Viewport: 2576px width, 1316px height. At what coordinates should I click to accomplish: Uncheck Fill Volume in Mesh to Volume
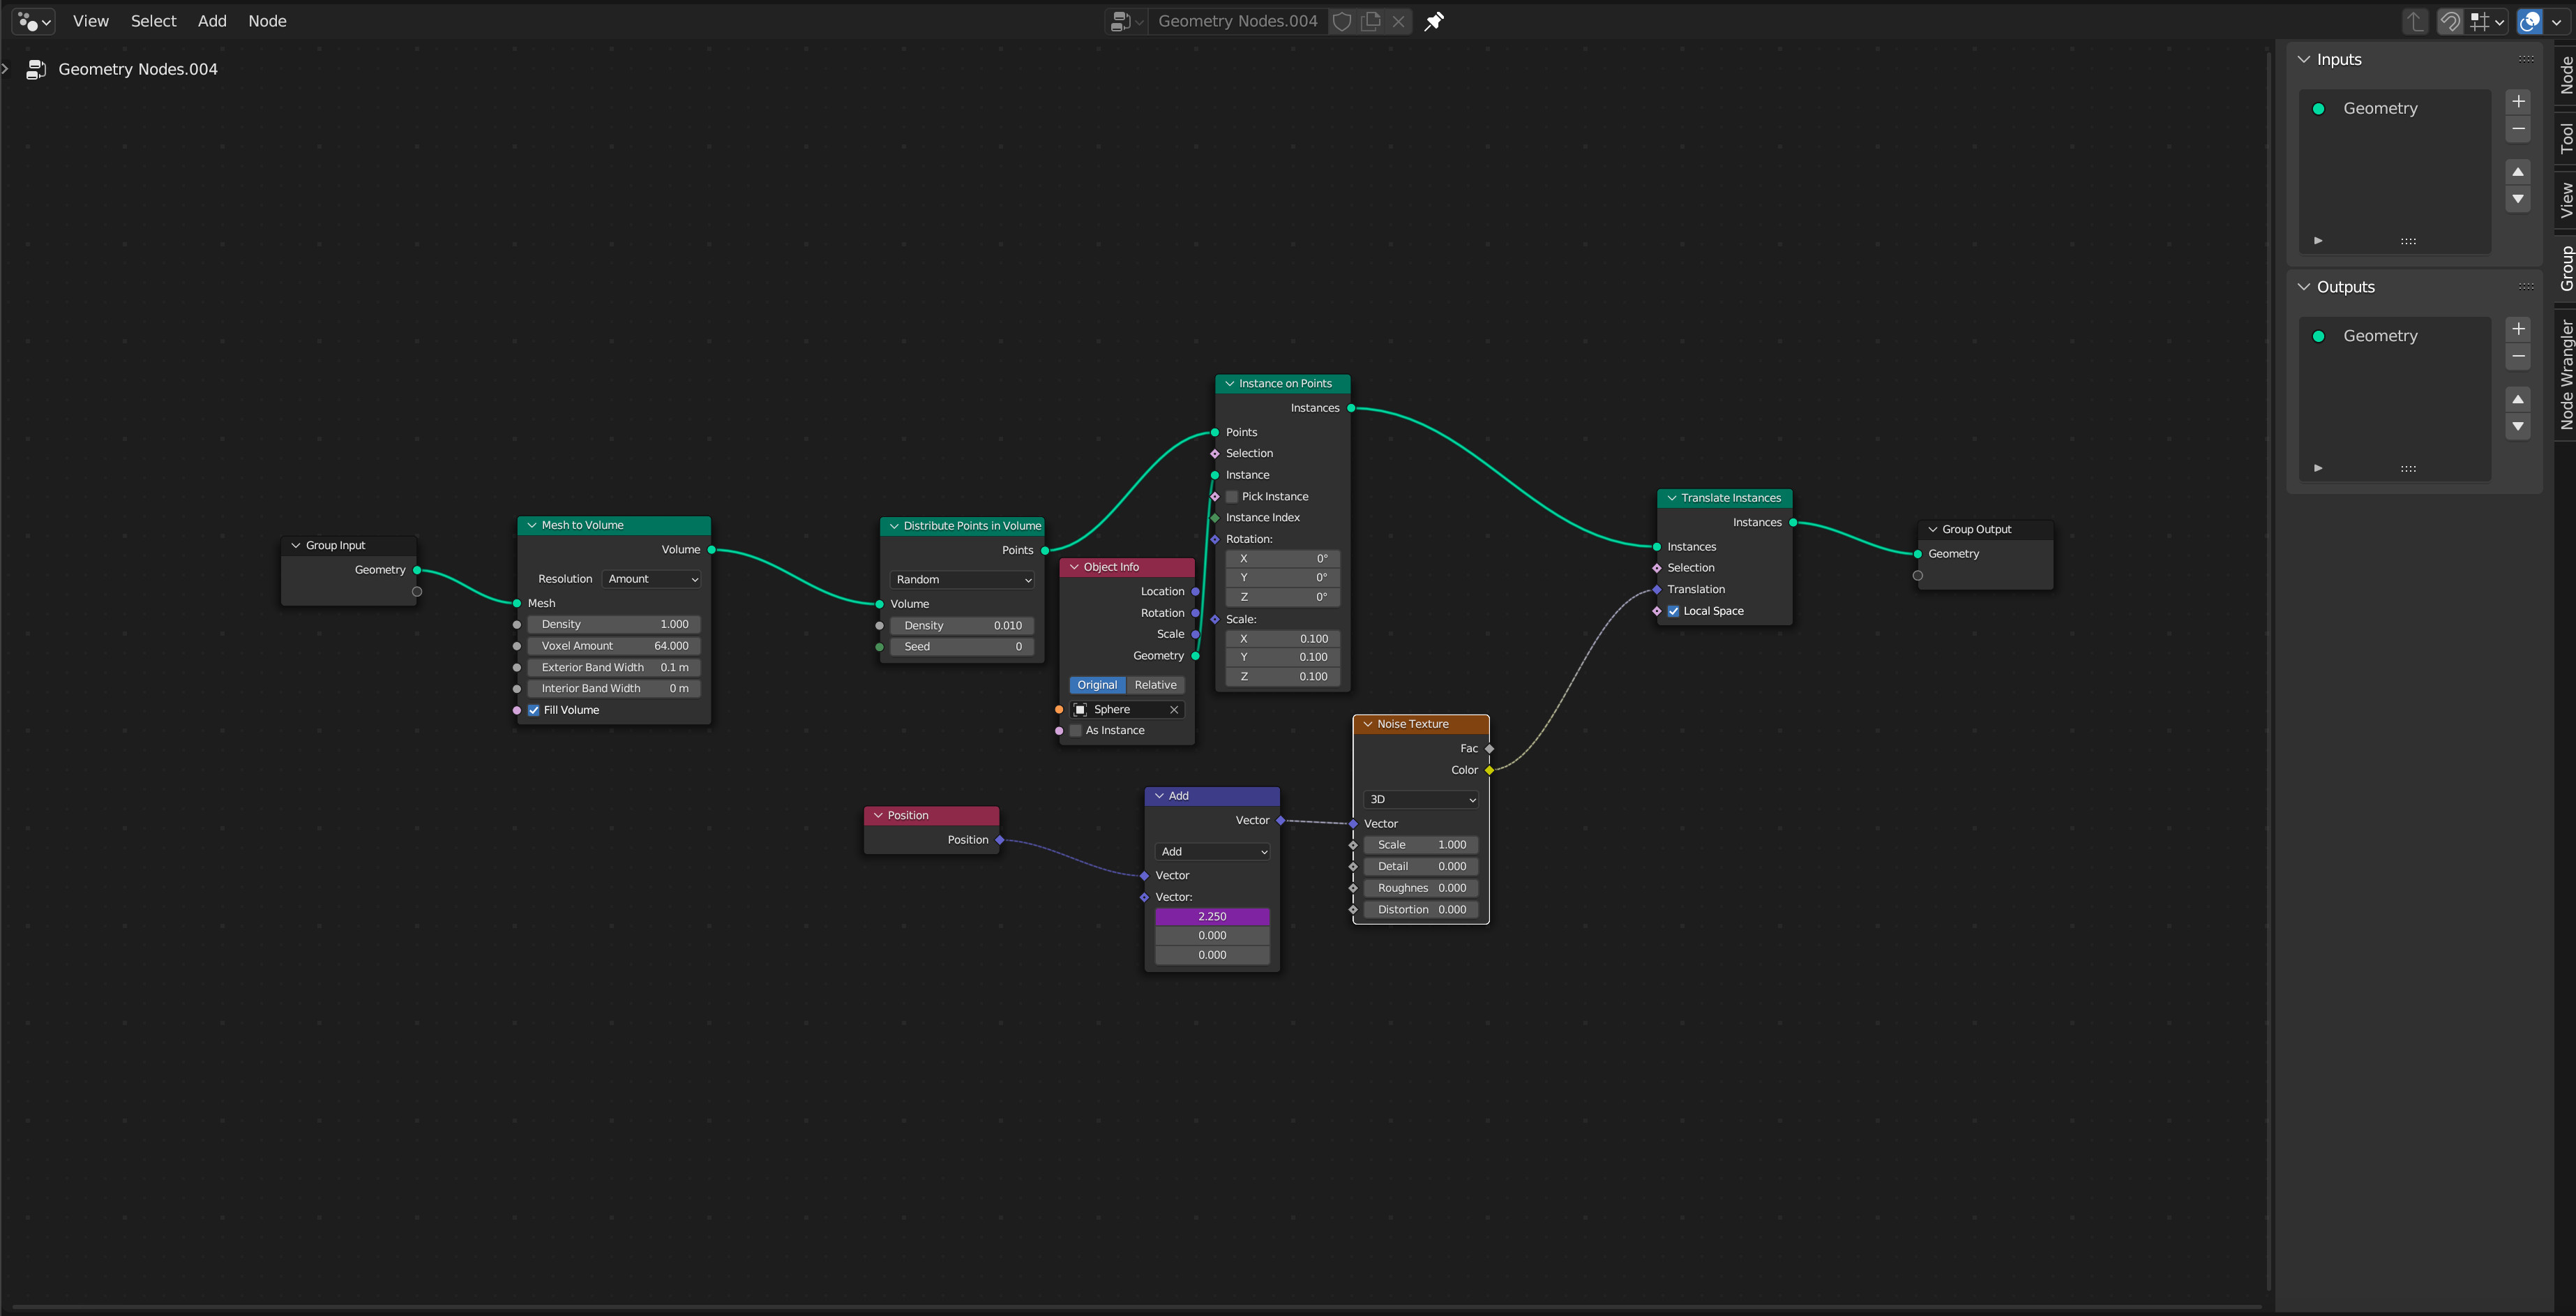click(x=534, y=711)
